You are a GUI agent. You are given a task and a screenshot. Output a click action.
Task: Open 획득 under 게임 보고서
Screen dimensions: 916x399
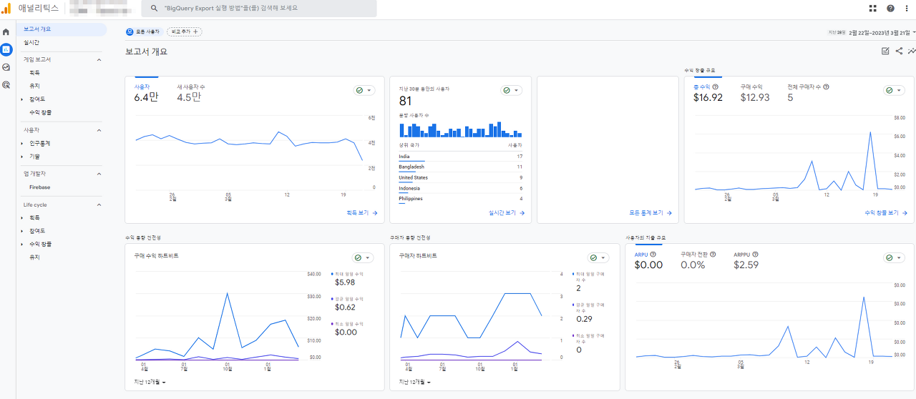click(x=34, y=72)
